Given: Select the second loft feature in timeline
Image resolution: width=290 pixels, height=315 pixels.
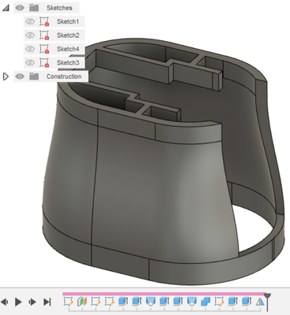Looking at the screenshot, I should pos(191,302).
